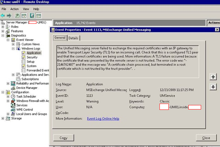The width and height of the screenshot is (220, 147).
Task: Click the Event Viewer icon in tree
Action: pyautogui.click(x=13, y=40)
